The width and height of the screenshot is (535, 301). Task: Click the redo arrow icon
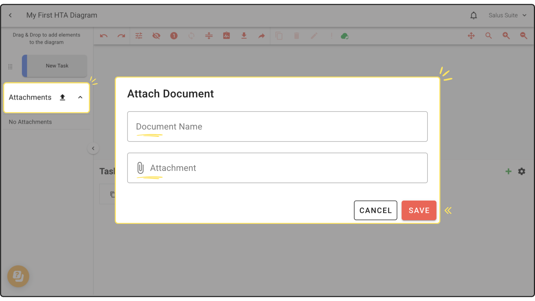[121, 36]
